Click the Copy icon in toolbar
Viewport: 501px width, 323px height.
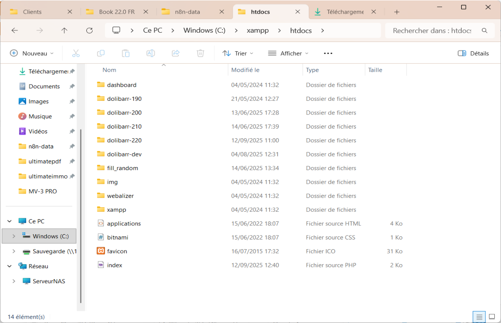(101, 53)
